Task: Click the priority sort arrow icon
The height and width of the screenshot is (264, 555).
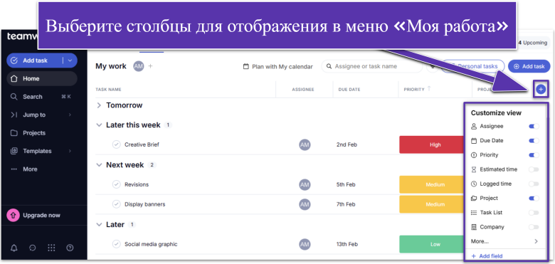Action: (429, 89)
